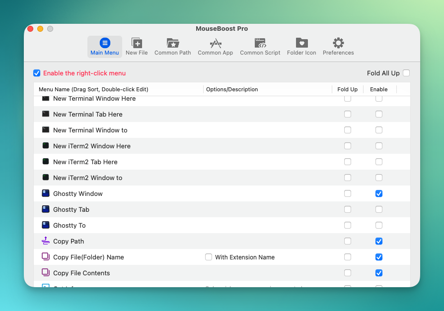
Task: Open the Common App toolbar icon
Action: (215, 43)
